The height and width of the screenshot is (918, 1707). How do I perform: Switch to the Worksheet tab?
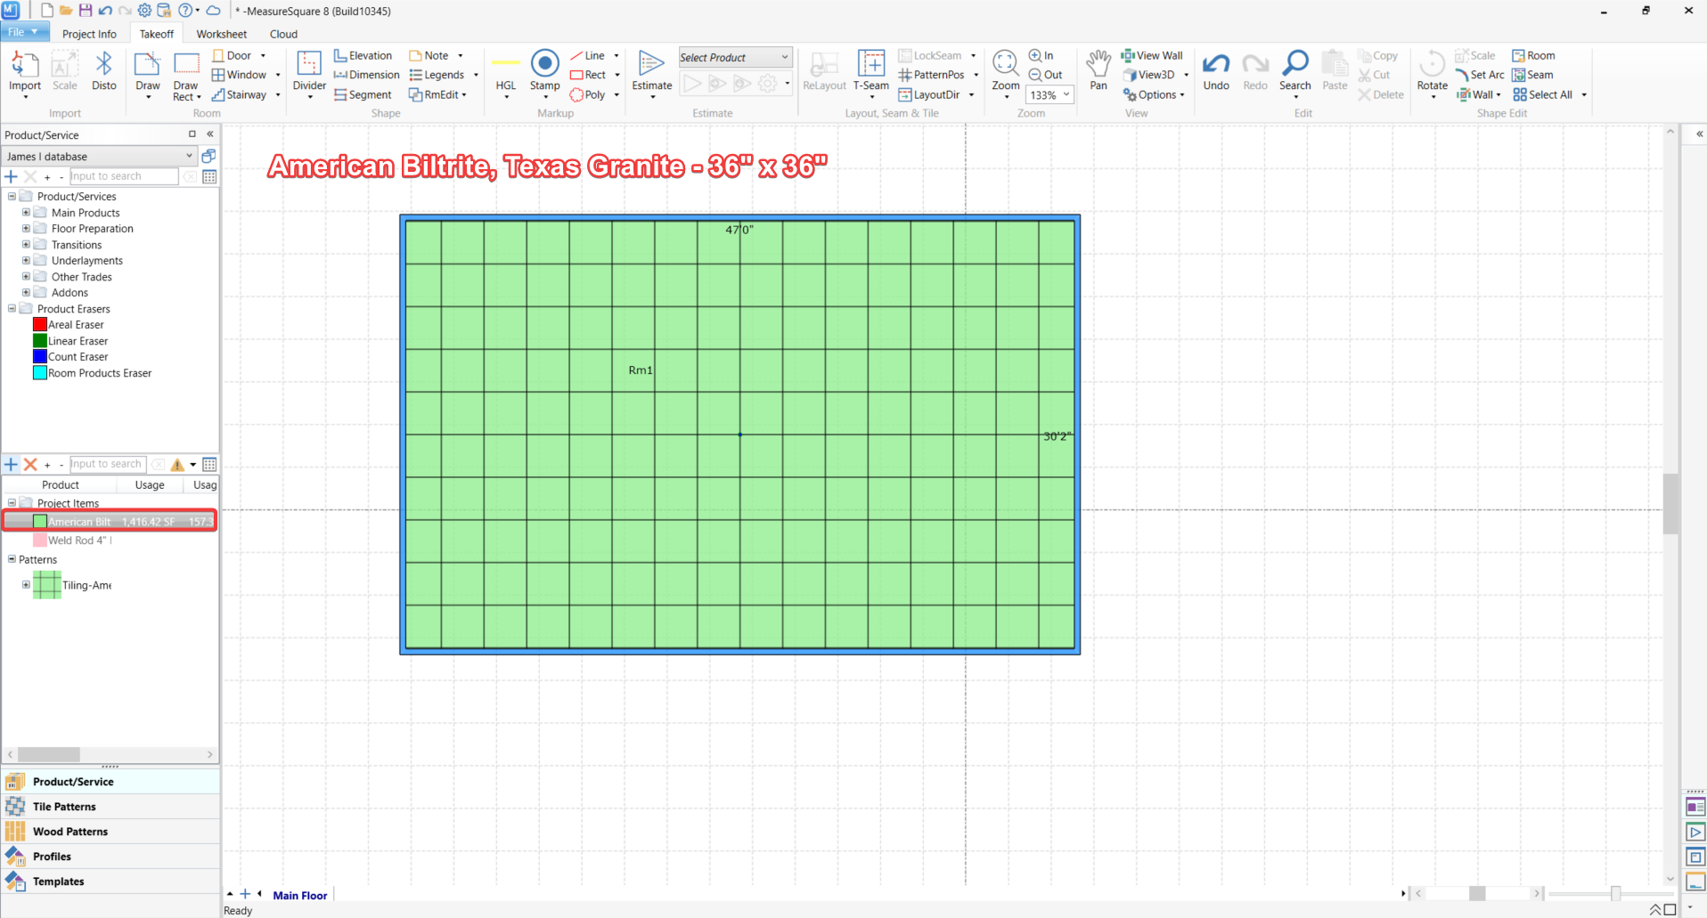point(222,34)
